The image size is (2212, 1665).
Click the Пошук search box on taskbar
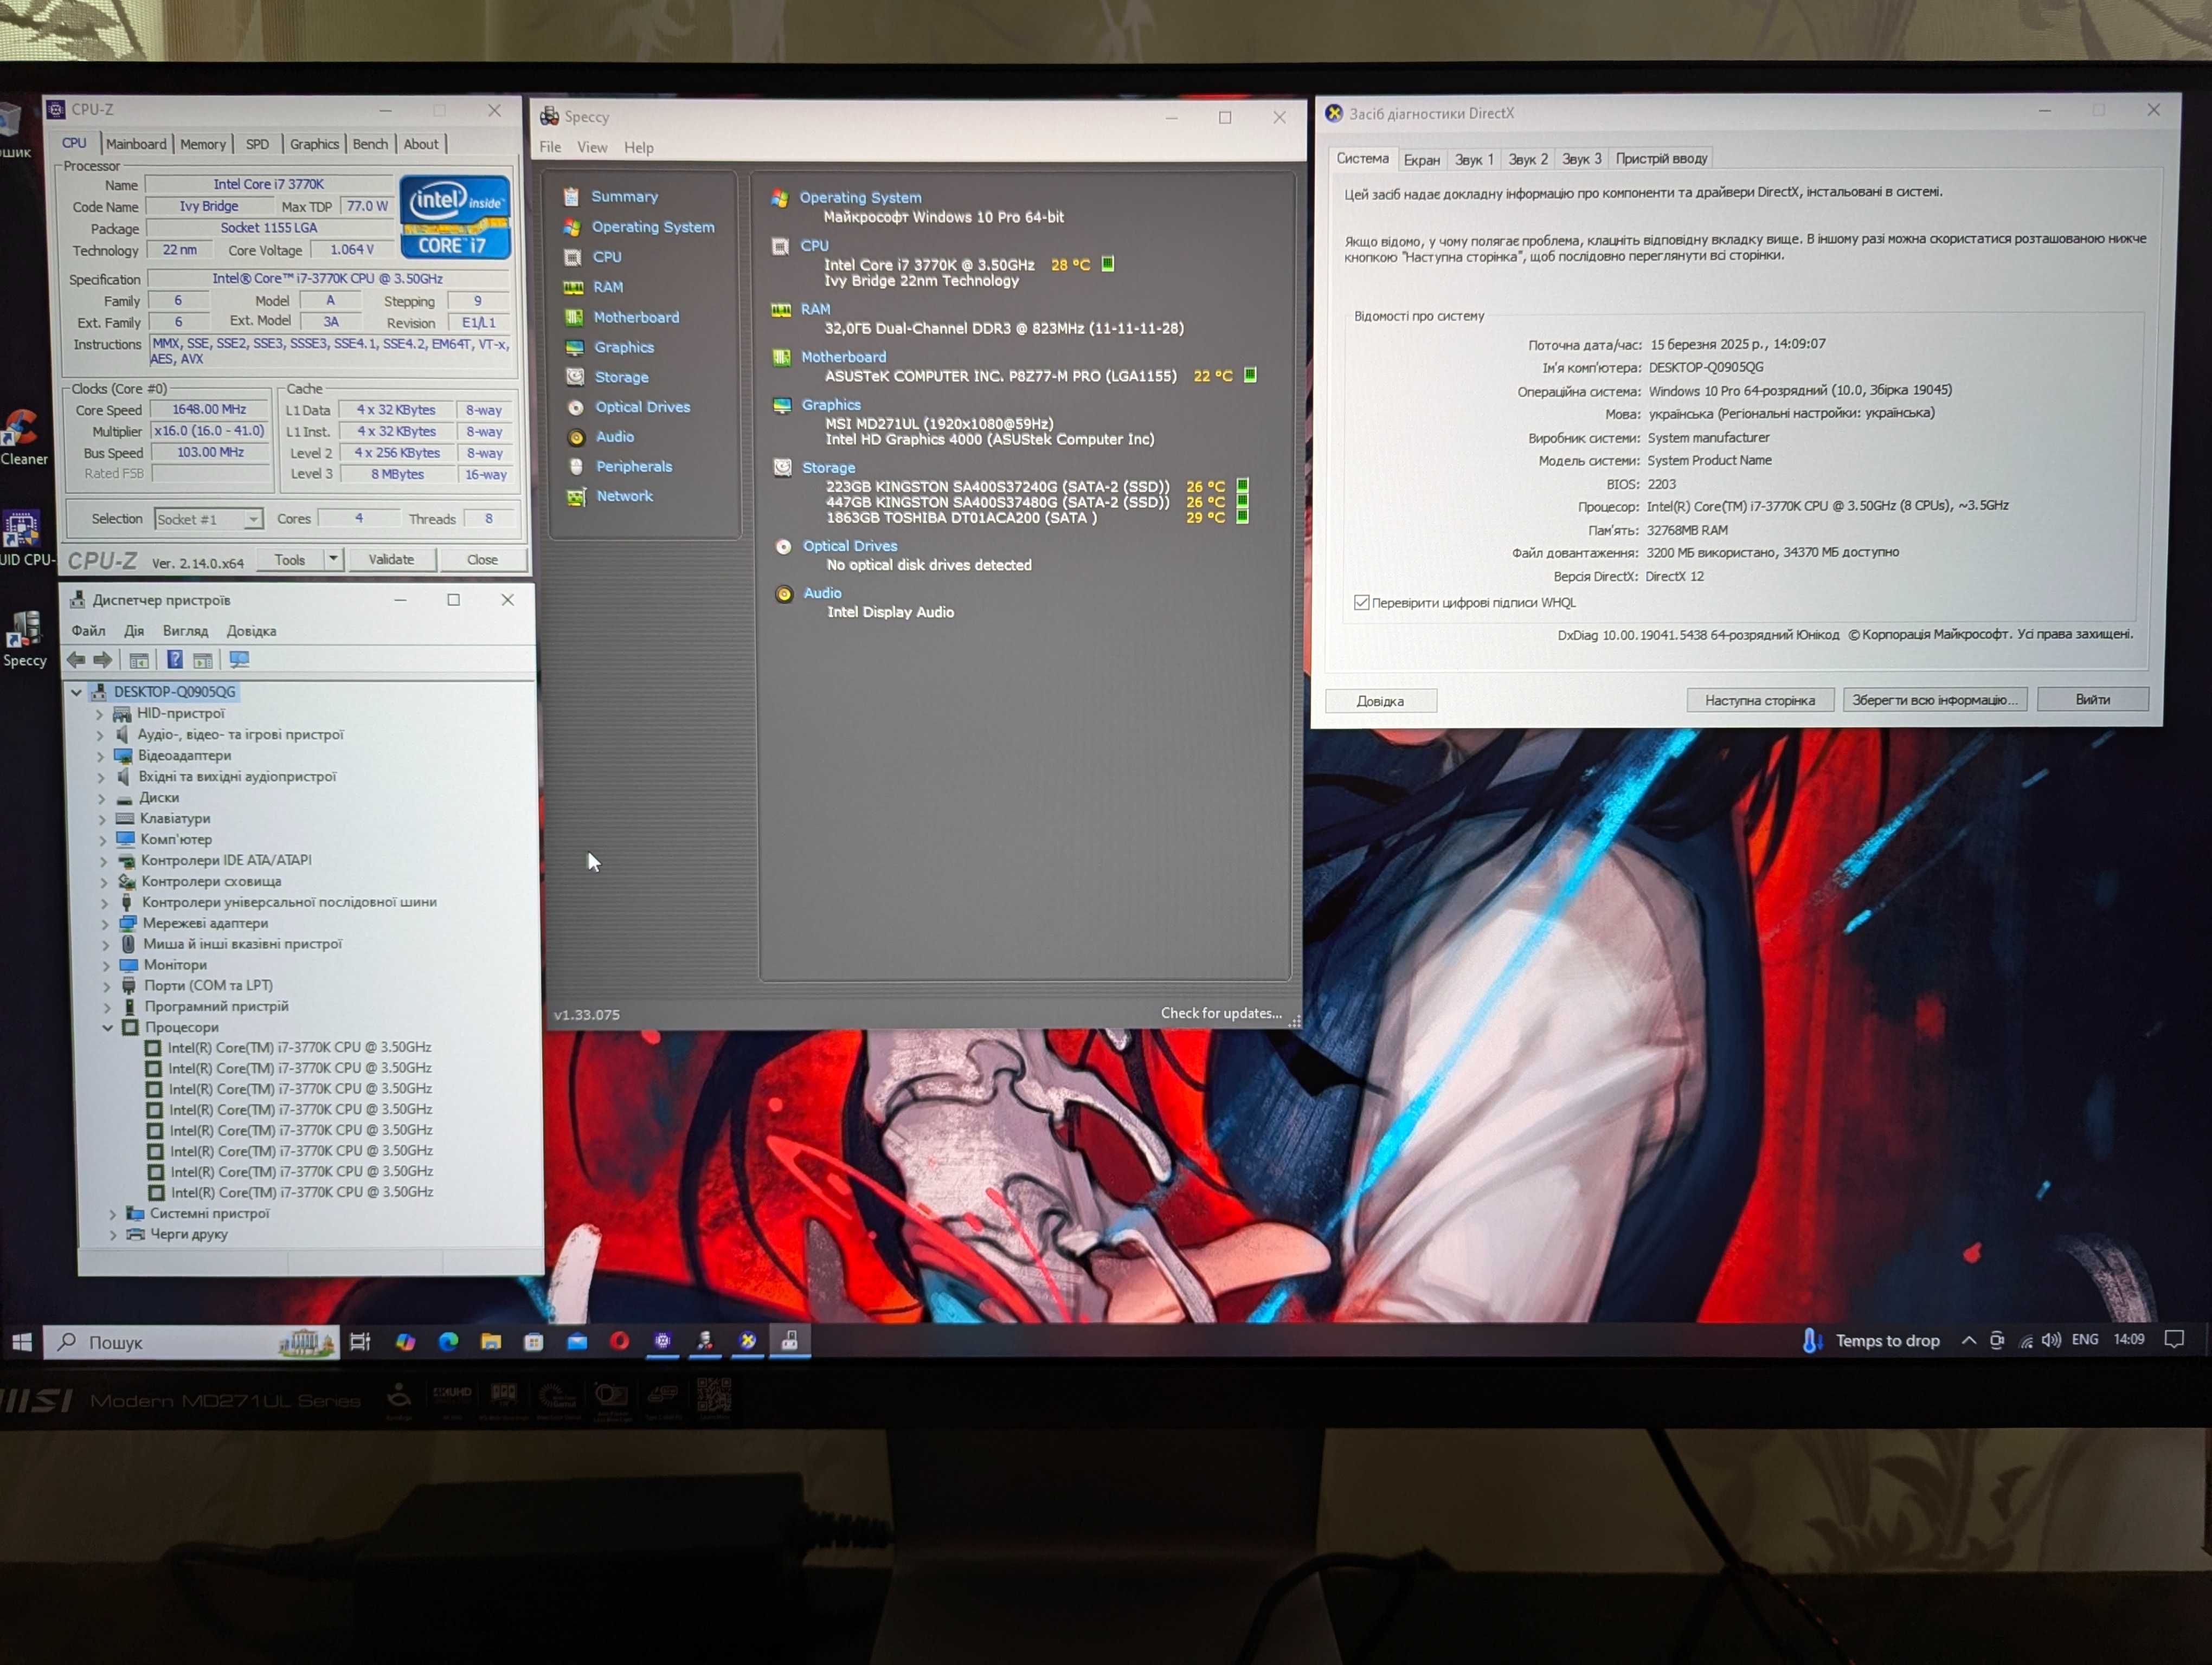[x=191, y=1342]
